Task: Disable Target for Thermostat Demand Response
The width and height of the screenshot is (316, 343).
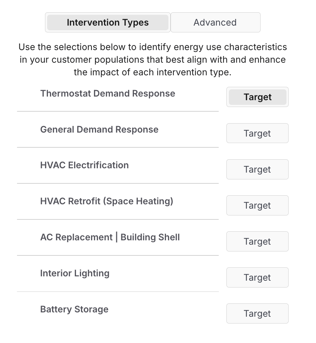Action: [257, 97]
